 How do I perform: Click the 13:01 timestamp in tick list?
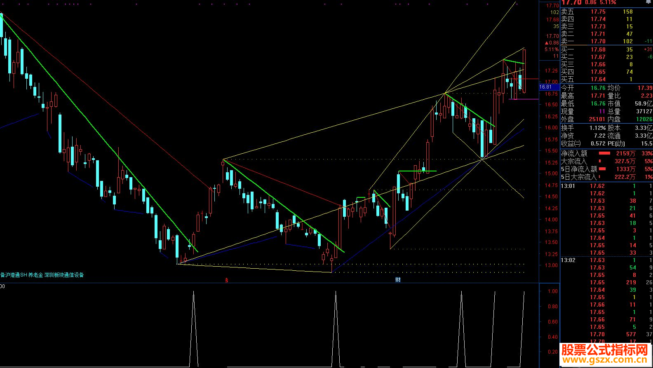tap(568, 186)
